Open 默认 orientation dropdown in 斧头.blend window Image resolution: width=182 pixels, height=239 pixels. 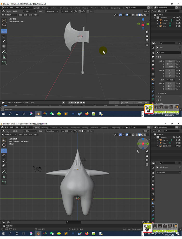[30, 11]
